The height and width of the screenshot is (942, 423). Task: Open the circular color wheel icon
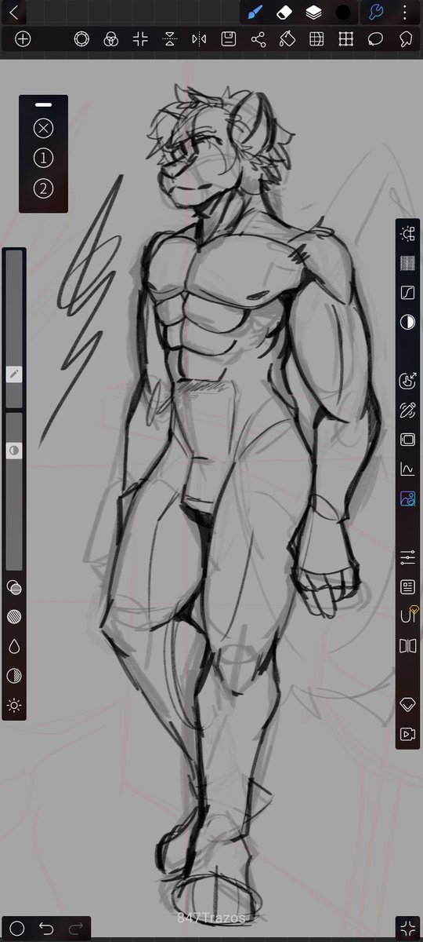[81, 39]
